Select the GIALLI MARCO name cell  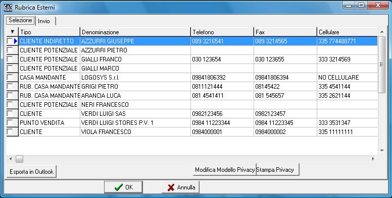point(135,68)
